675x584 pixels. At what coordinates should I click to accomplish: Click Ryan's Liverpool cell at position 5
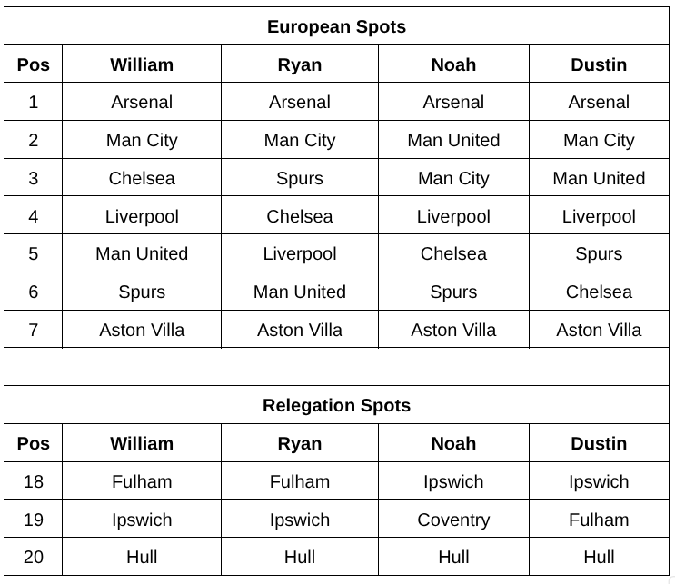pyautogui.click(x=300, y=253)
